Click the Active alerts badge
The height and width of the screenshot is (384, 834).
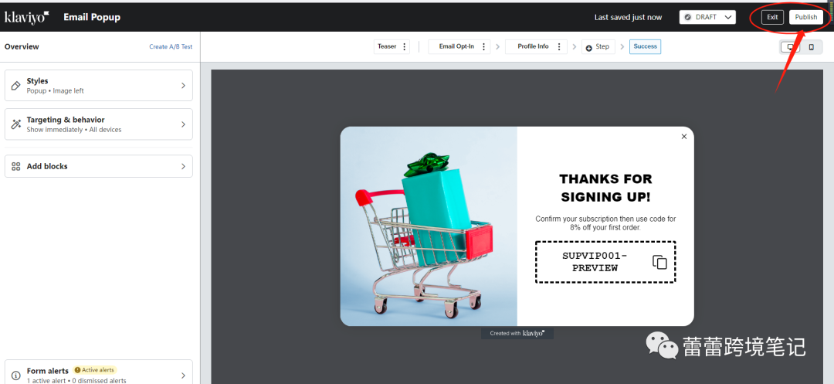click(95, 369)
